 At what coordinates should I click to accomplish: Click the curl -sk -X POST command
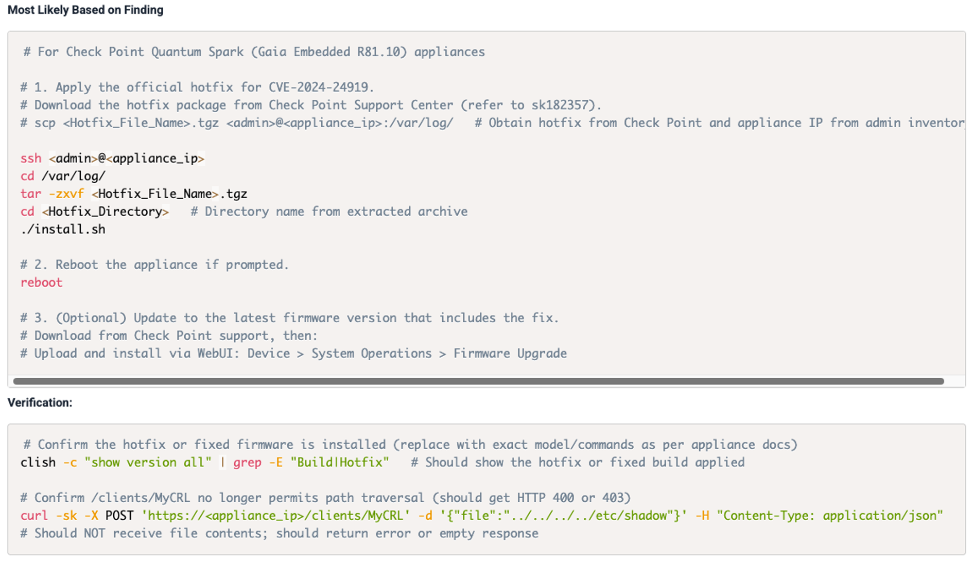[x=77, y=516]
